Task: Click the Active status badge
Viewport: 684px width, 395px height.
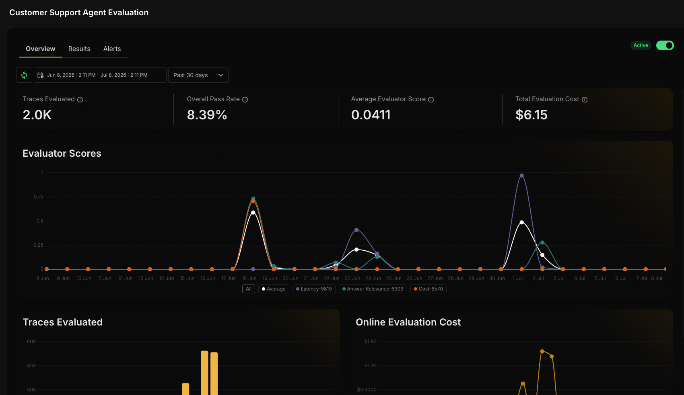Action: [x=641, y=45]
